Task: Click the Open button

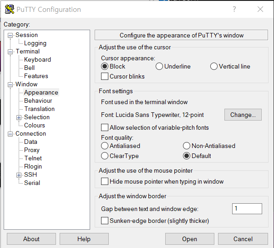Action: 190,239
